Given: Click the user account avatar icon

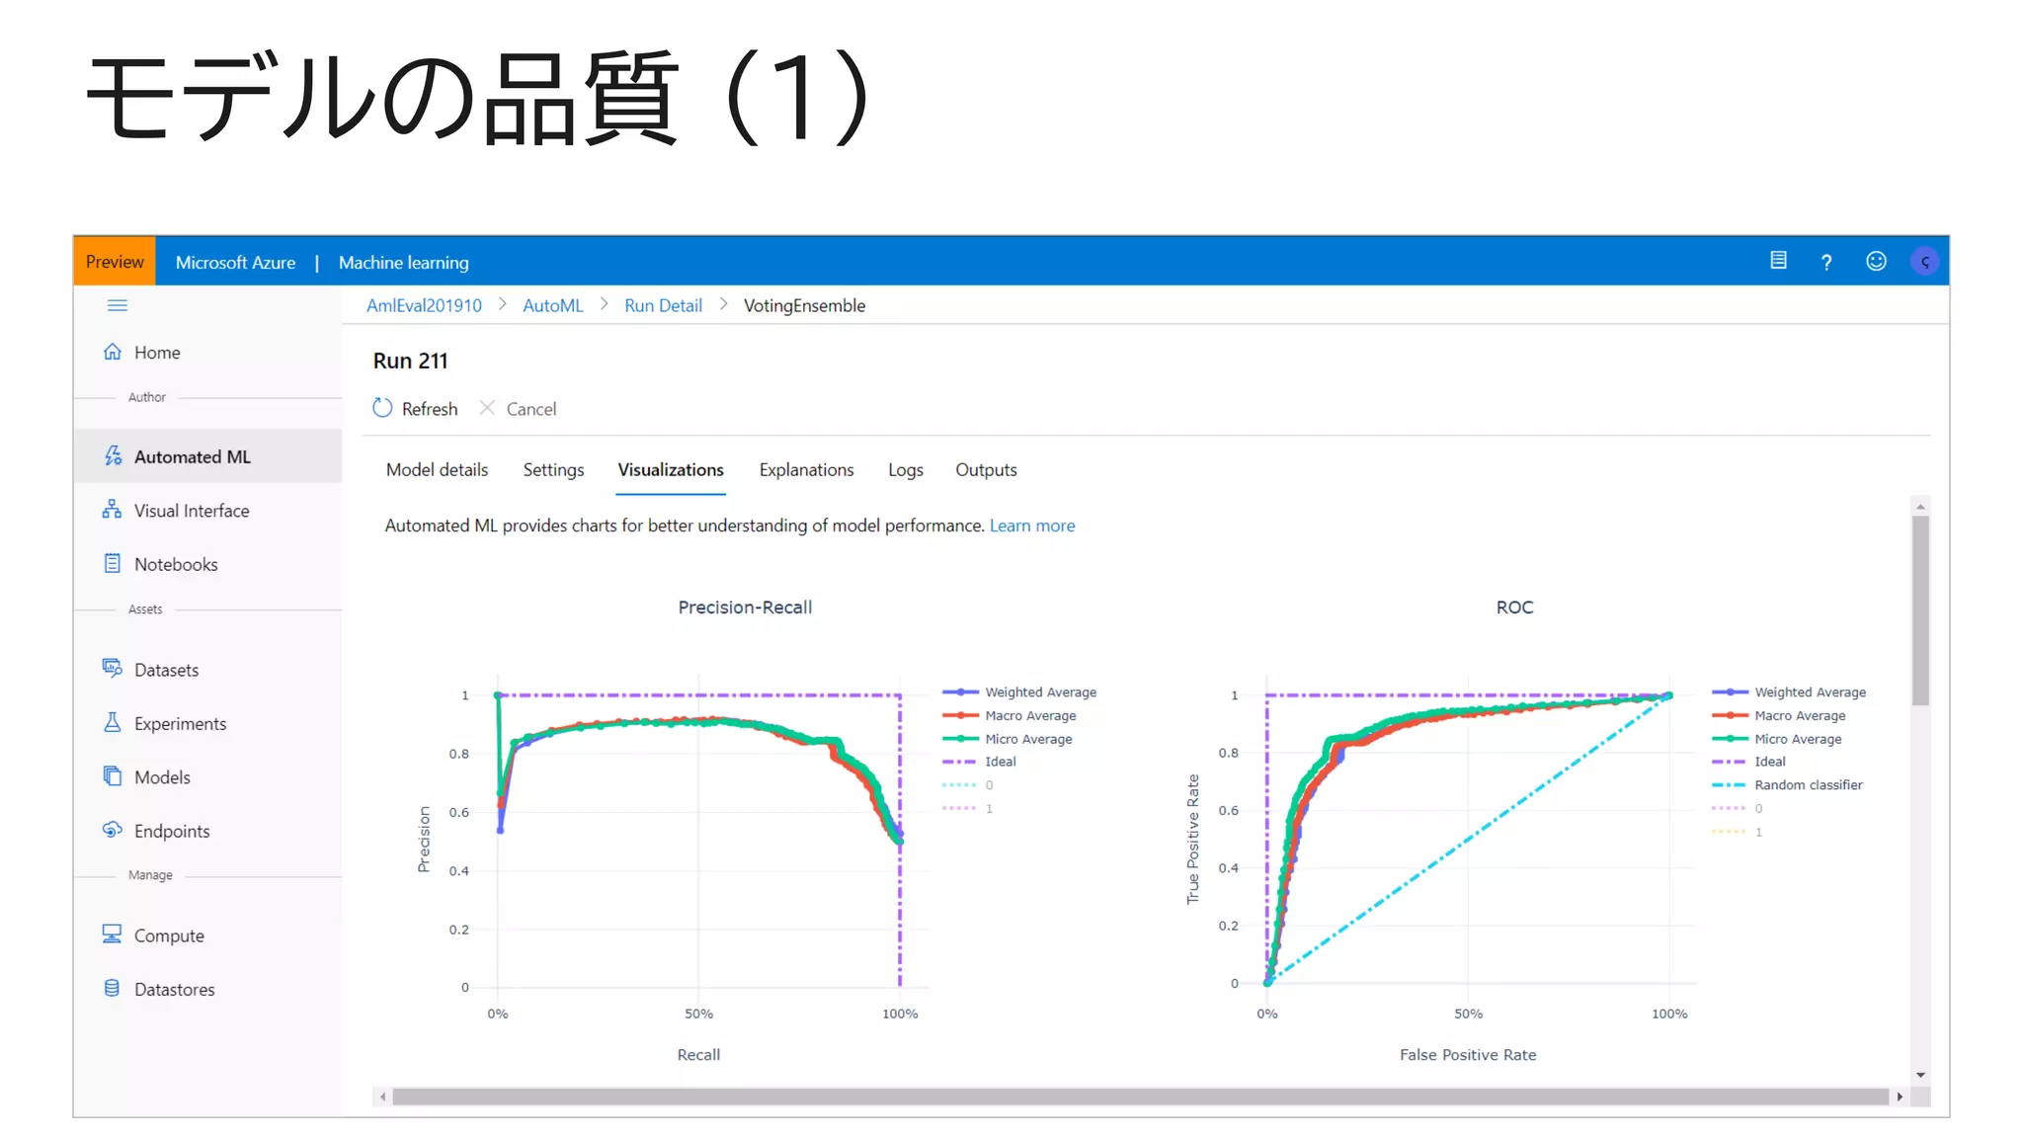Looking at the screenshot, I should pyautogui.click(x=1923, y=262).
